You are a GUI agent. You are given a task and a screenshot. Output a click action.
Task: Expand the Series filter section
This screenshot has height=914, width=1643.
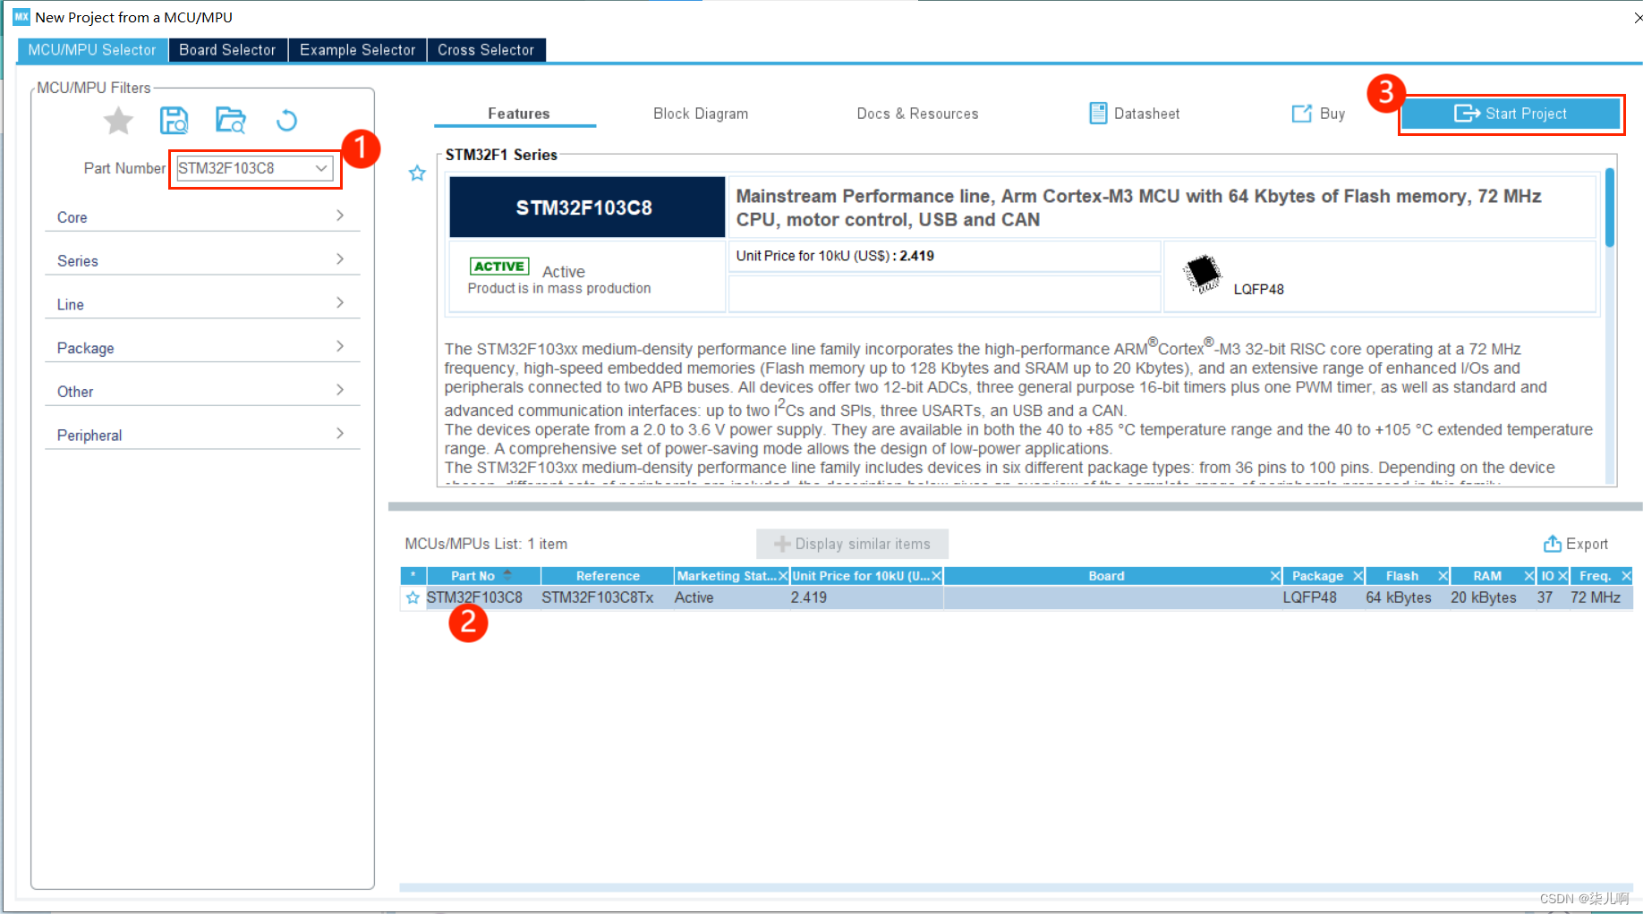pyautogui.click(x=202, y=260)
